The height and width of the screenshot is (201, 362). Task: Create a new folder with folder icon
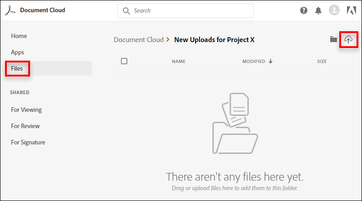(x=333, y=39)
